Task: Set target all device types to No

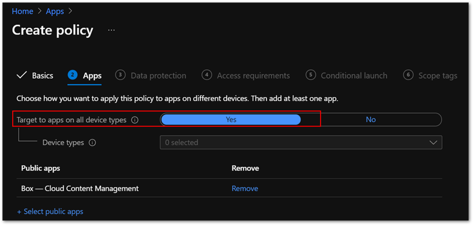Action: 371,119
